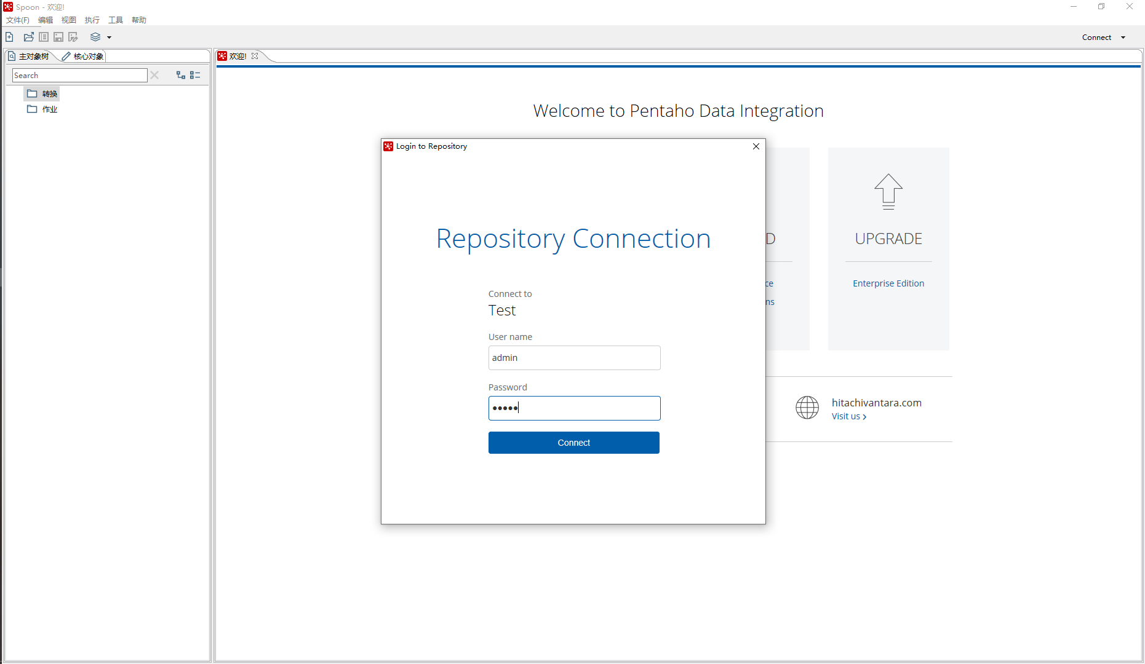
Task: Open the 视图 menu
Action: (x=69, y=20)
